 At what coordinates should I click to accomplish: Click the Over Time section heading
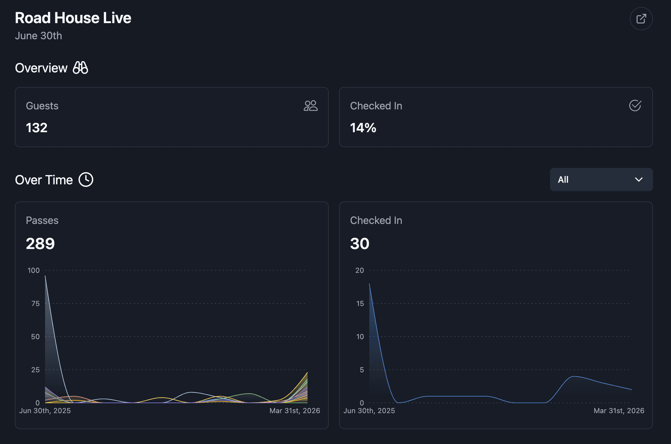[x=44, y=180]
